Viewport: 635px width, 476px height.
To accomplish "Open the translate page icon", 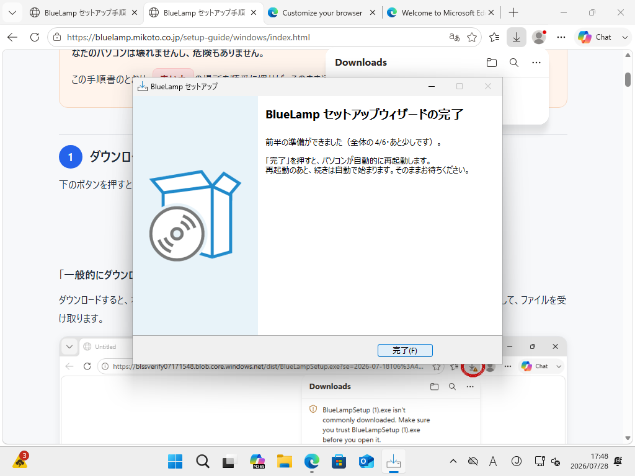I will [455, 37].
